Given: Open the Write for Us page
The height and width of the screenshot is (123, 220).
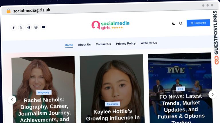Looking at the screenshot, I should [149, 43].
